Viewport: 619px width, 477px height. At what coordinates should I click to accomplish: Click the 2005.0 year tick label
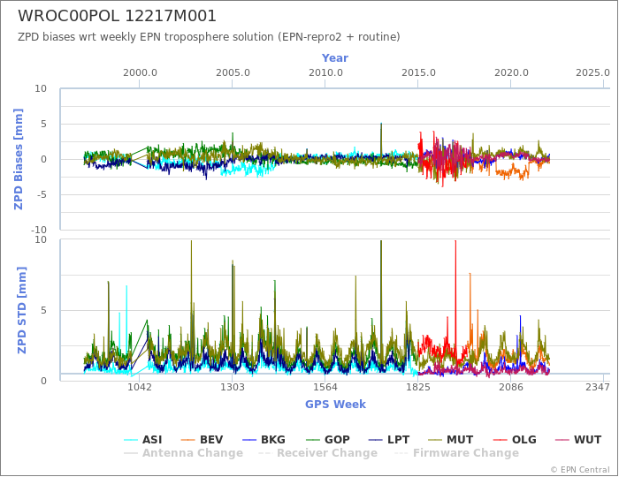click(233, 73)
